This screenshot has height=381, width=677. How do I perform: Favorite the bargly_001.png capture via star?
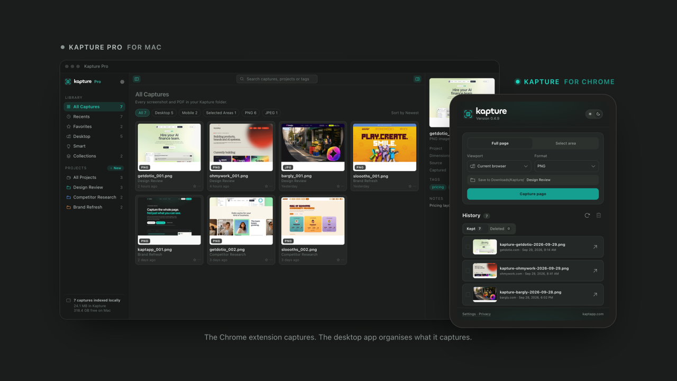click(x=338, y=186)
